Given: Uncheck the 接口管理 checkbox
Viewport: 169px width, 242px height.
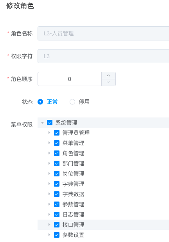Looking at the screenshot, I should (57, 225).
